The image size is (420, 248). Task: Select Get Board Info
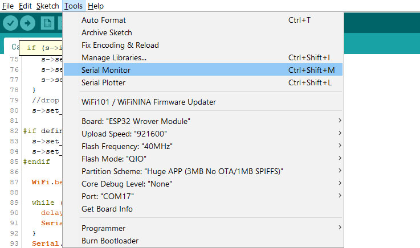[x=203, y=209]
